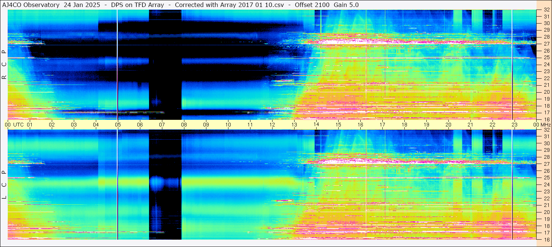This screenshot has height=247, width=552.
Task: Click the 02 hour label on time axis
Action: tap(52, 125)
